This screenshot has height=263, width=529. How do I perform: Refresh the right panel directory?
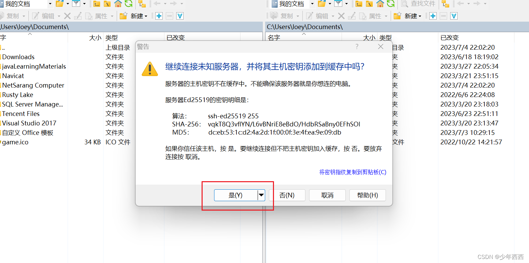tap(391, 4)
